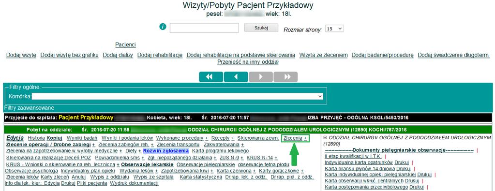This screenshot has height=191, width=495.
Task: Open Obserwacje lekarskie
Action: click(147, 164)
